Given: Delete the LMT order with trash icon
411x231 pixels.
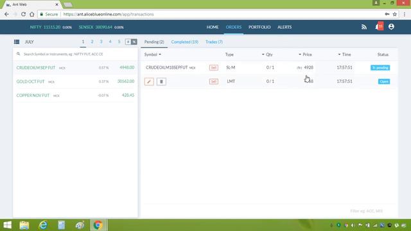Looking at the screenshot, I should (x=161, y=81).
